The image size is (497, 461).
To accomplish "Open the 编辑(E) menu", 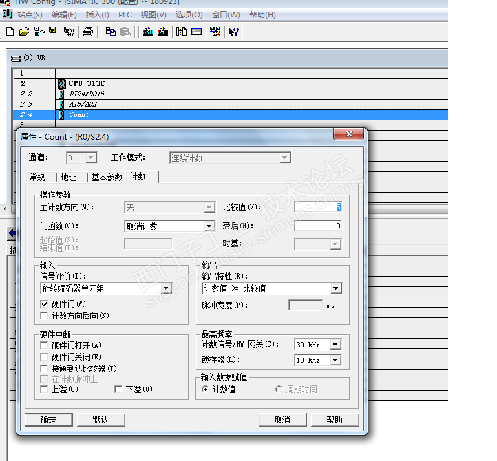I will tap(64, 15).
